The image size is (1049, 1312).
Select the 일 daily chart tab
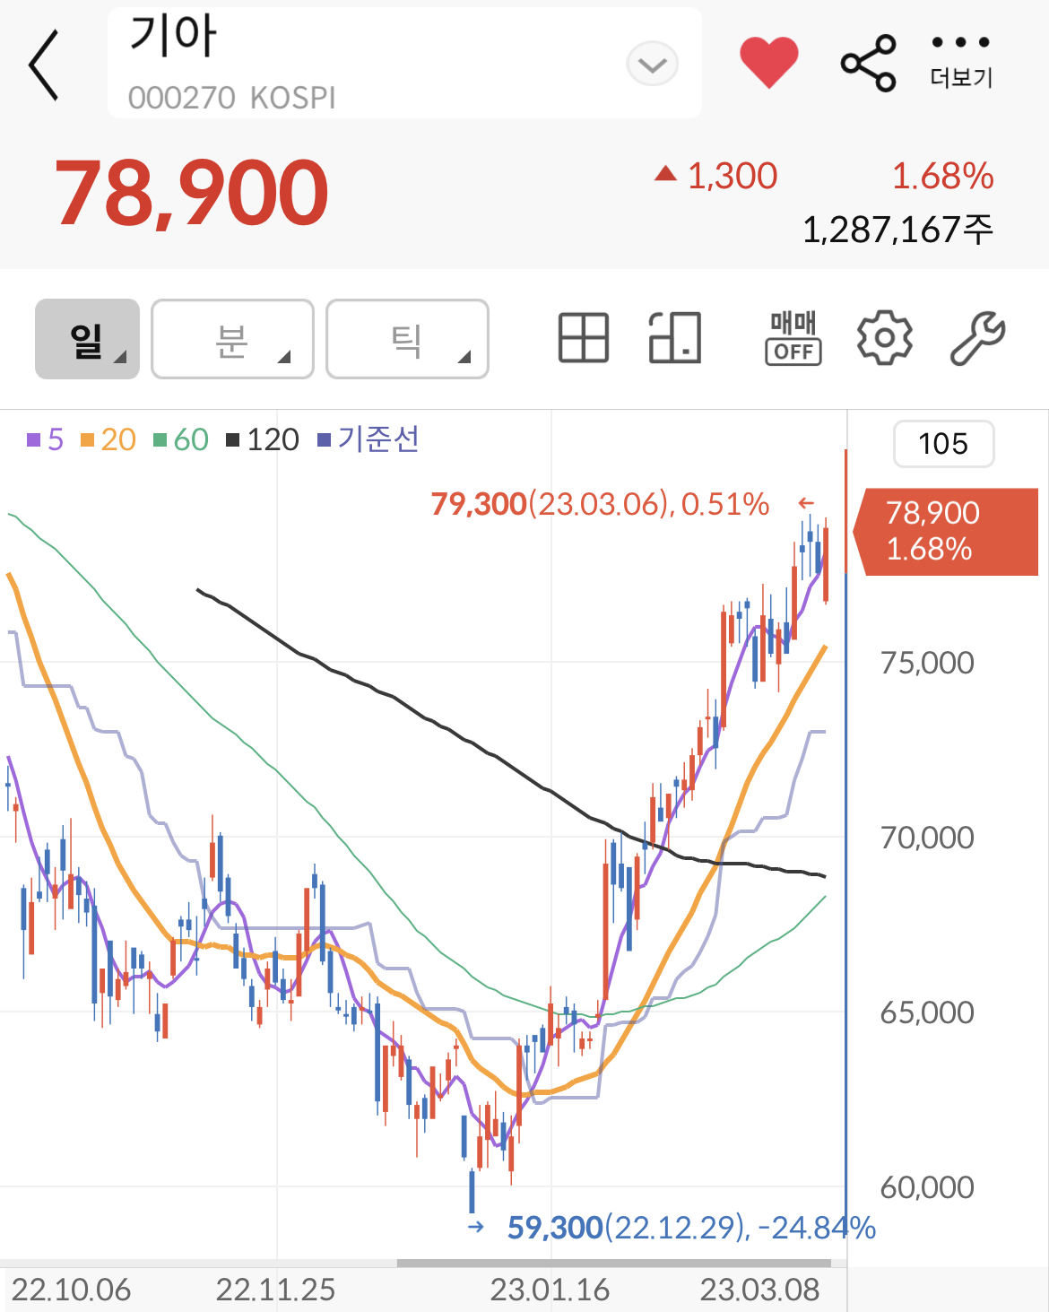tap(87, 339)
